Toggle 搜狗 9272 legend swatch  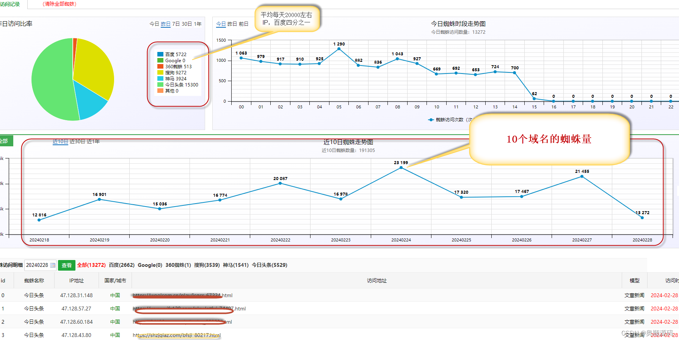tap(160, 73)
